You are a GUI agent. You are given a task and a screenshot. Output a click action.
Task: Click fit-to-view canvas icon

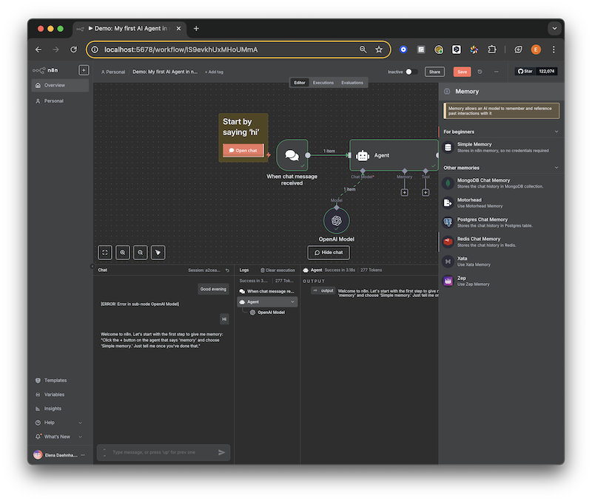coord(105,252)
